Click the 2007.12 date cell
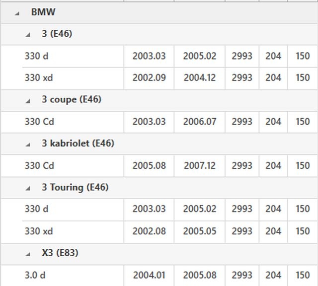 tap(200, 165)
